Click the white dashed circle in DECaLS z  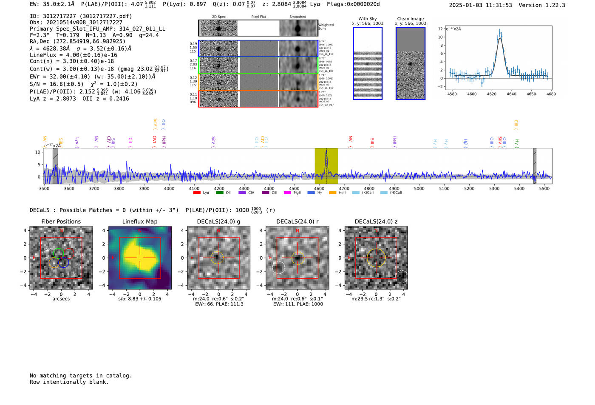[402, 277]
